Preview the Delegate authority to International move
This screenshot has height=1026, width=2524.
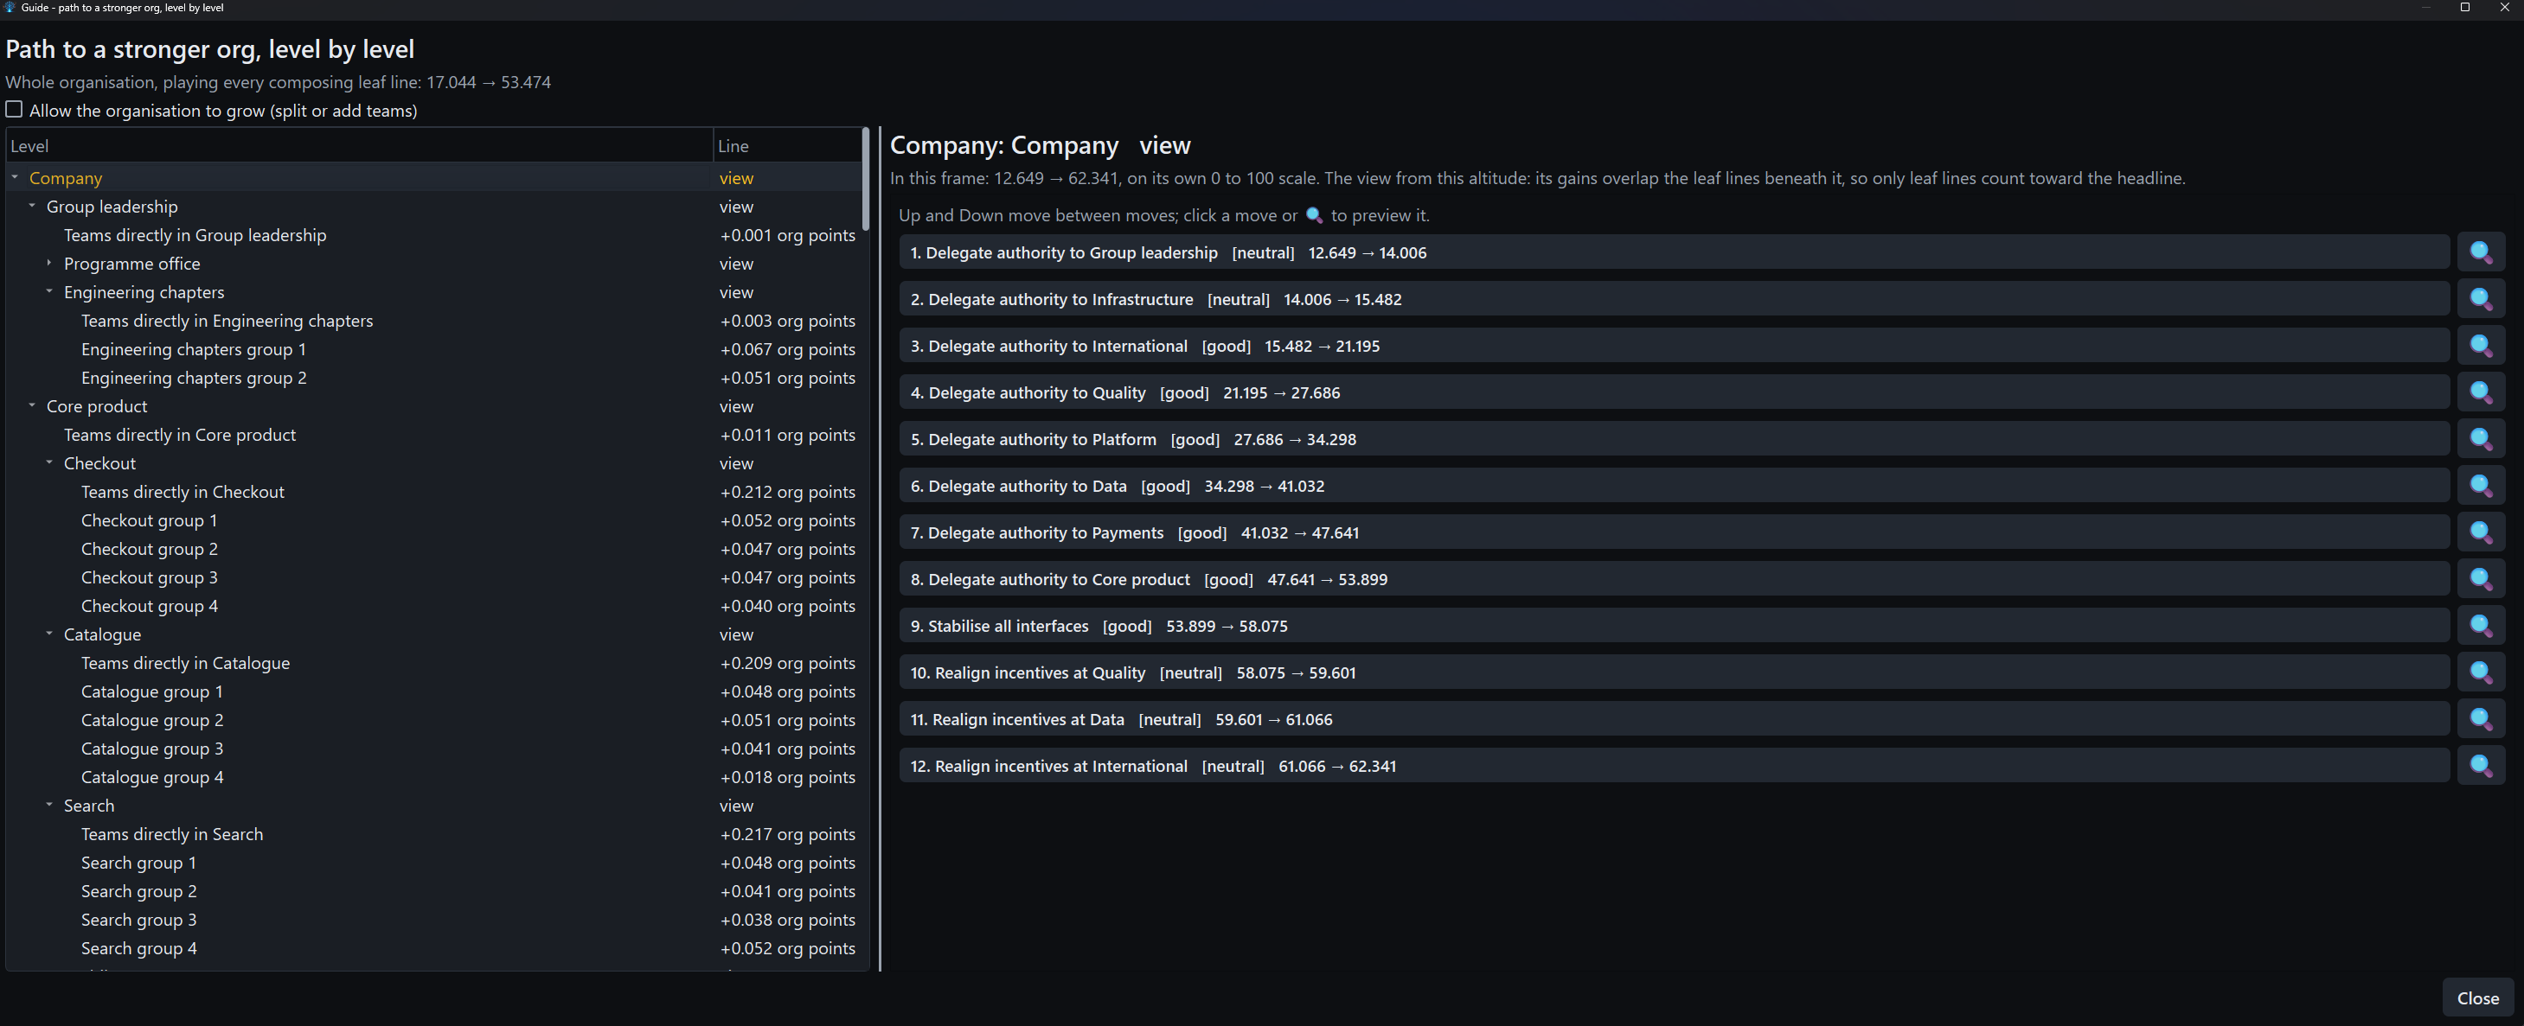click(2480, 346)
